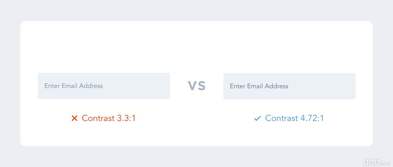Viewport: 393px width, 167px height.
Task: Click the 3.3:1 ratio value
Action: [x=126, y=118]
